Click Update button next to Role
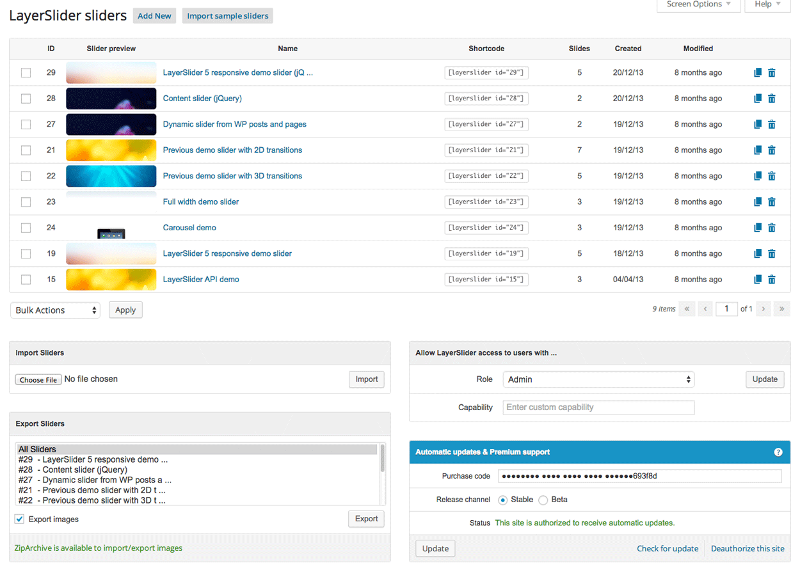Screen dimensions: 800x570 pos(765,379)
